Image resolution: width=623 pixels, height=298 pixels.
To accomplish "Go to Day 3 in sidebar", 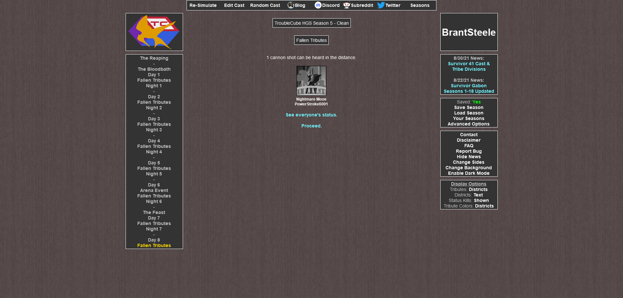I will (154, 119).
